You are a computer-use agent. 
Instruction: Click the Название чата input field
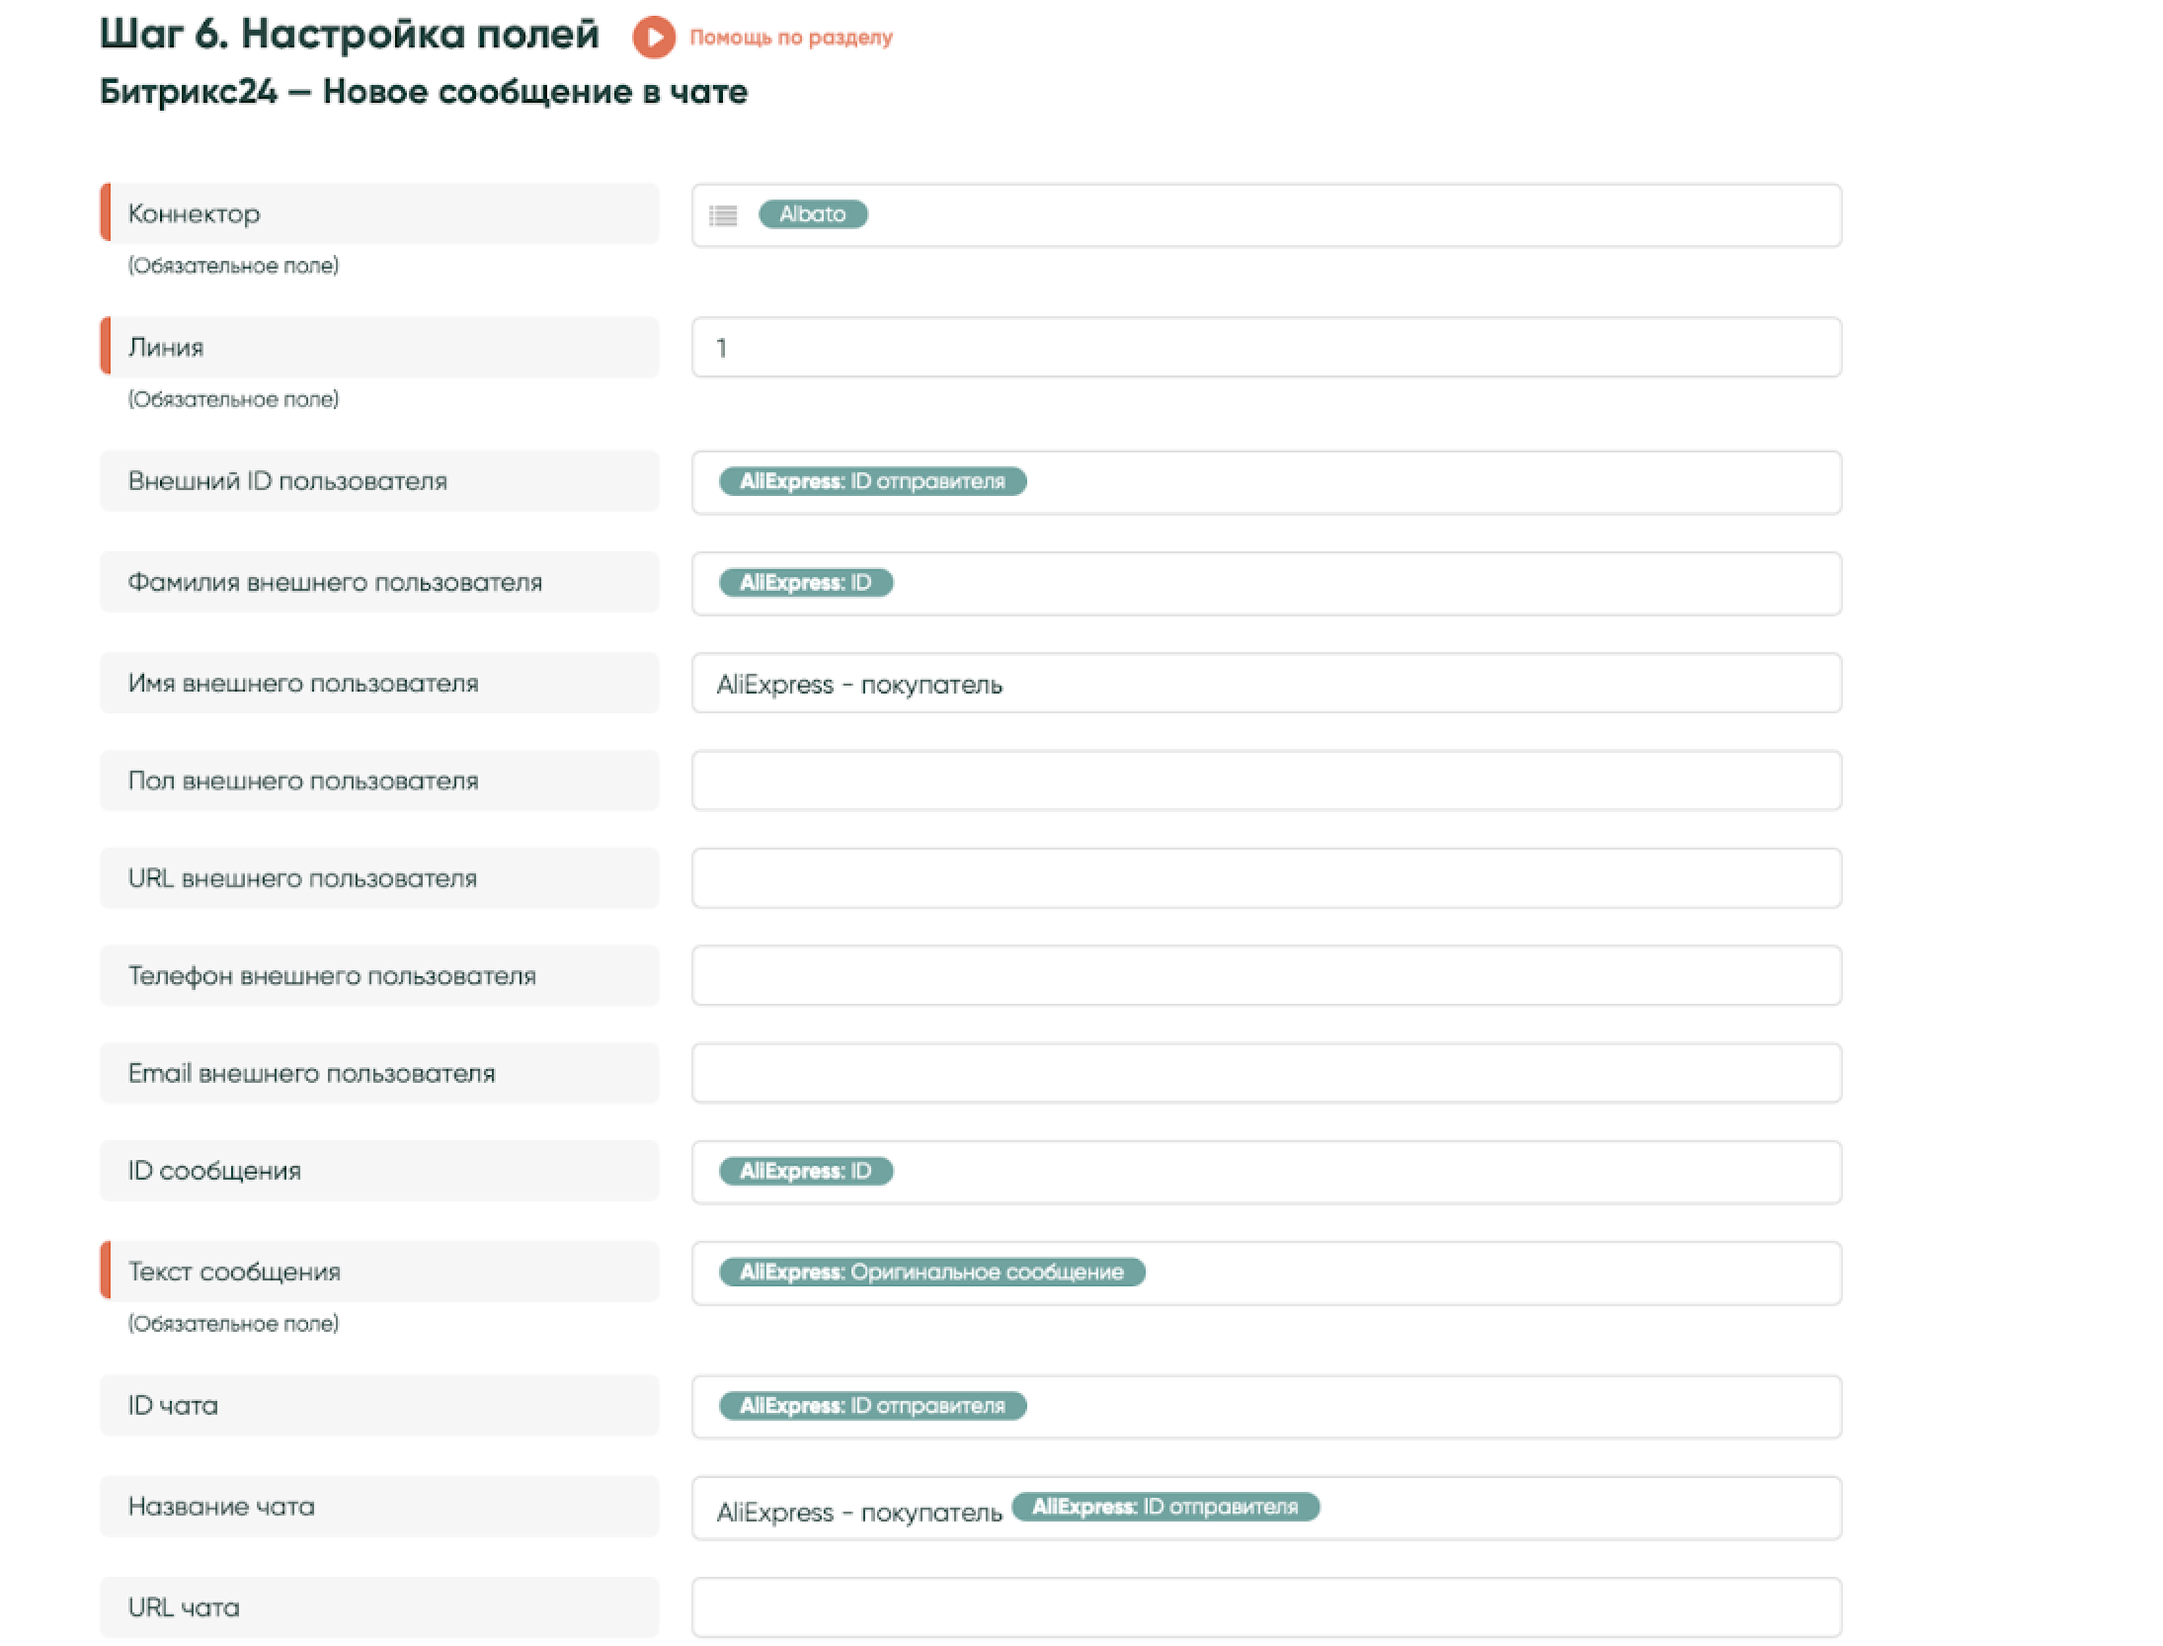(1266, 1508)
